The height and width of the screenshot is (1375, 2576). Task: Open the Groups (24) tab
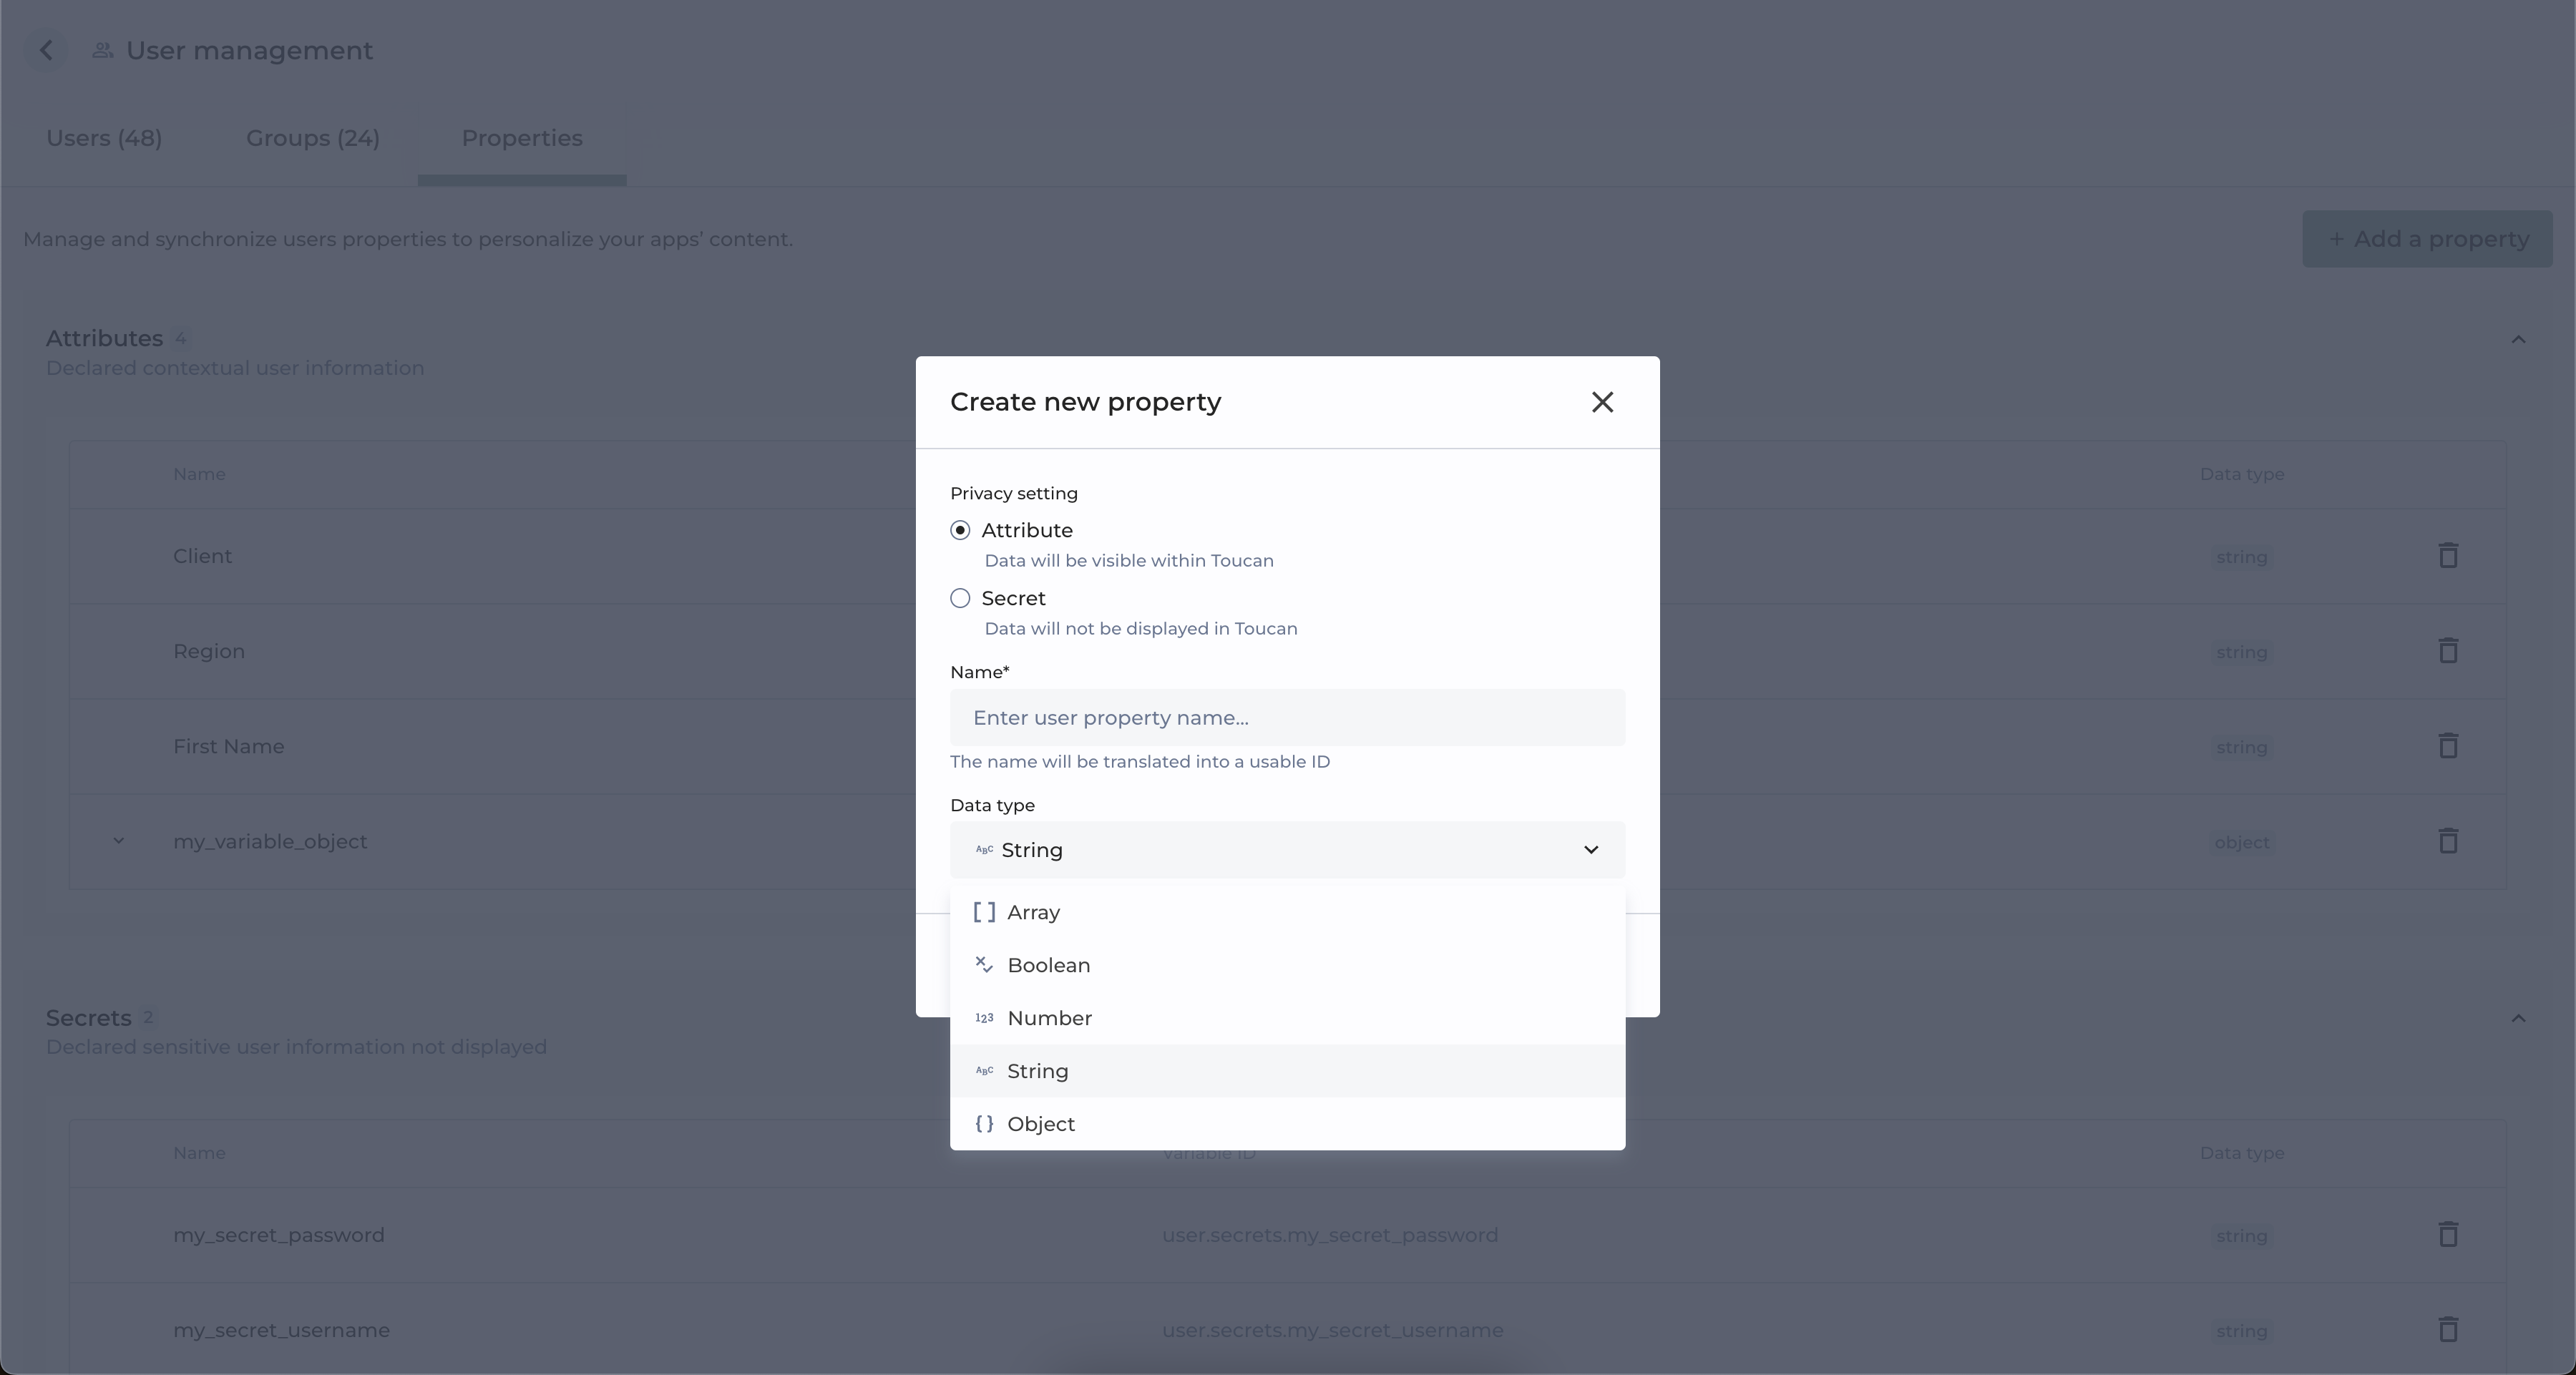click(312, 139)
